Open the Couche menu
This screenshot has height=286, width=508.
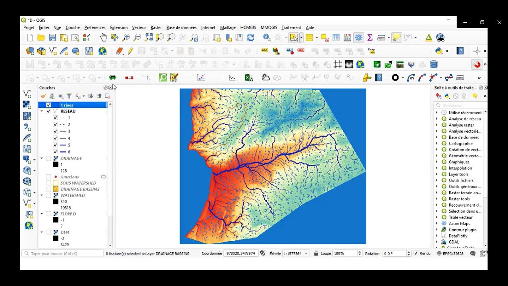coord(73,28)
